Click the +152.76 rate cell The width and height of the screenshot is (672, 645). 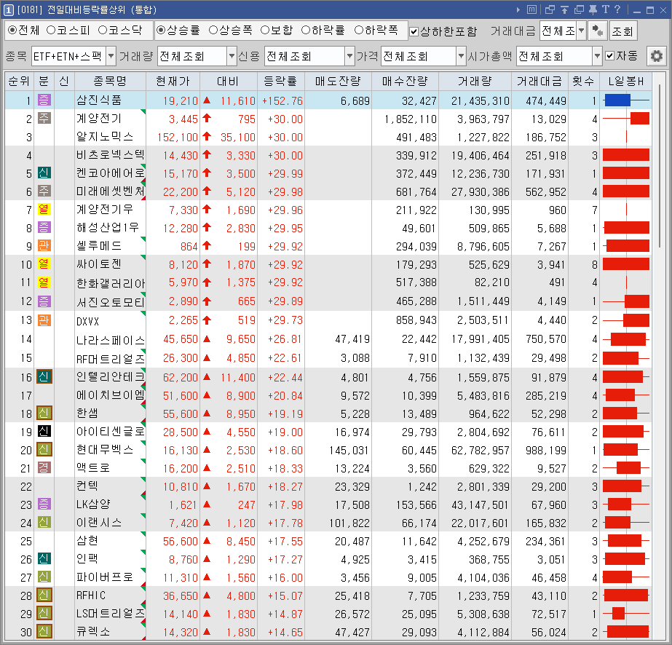pos(282,100)
